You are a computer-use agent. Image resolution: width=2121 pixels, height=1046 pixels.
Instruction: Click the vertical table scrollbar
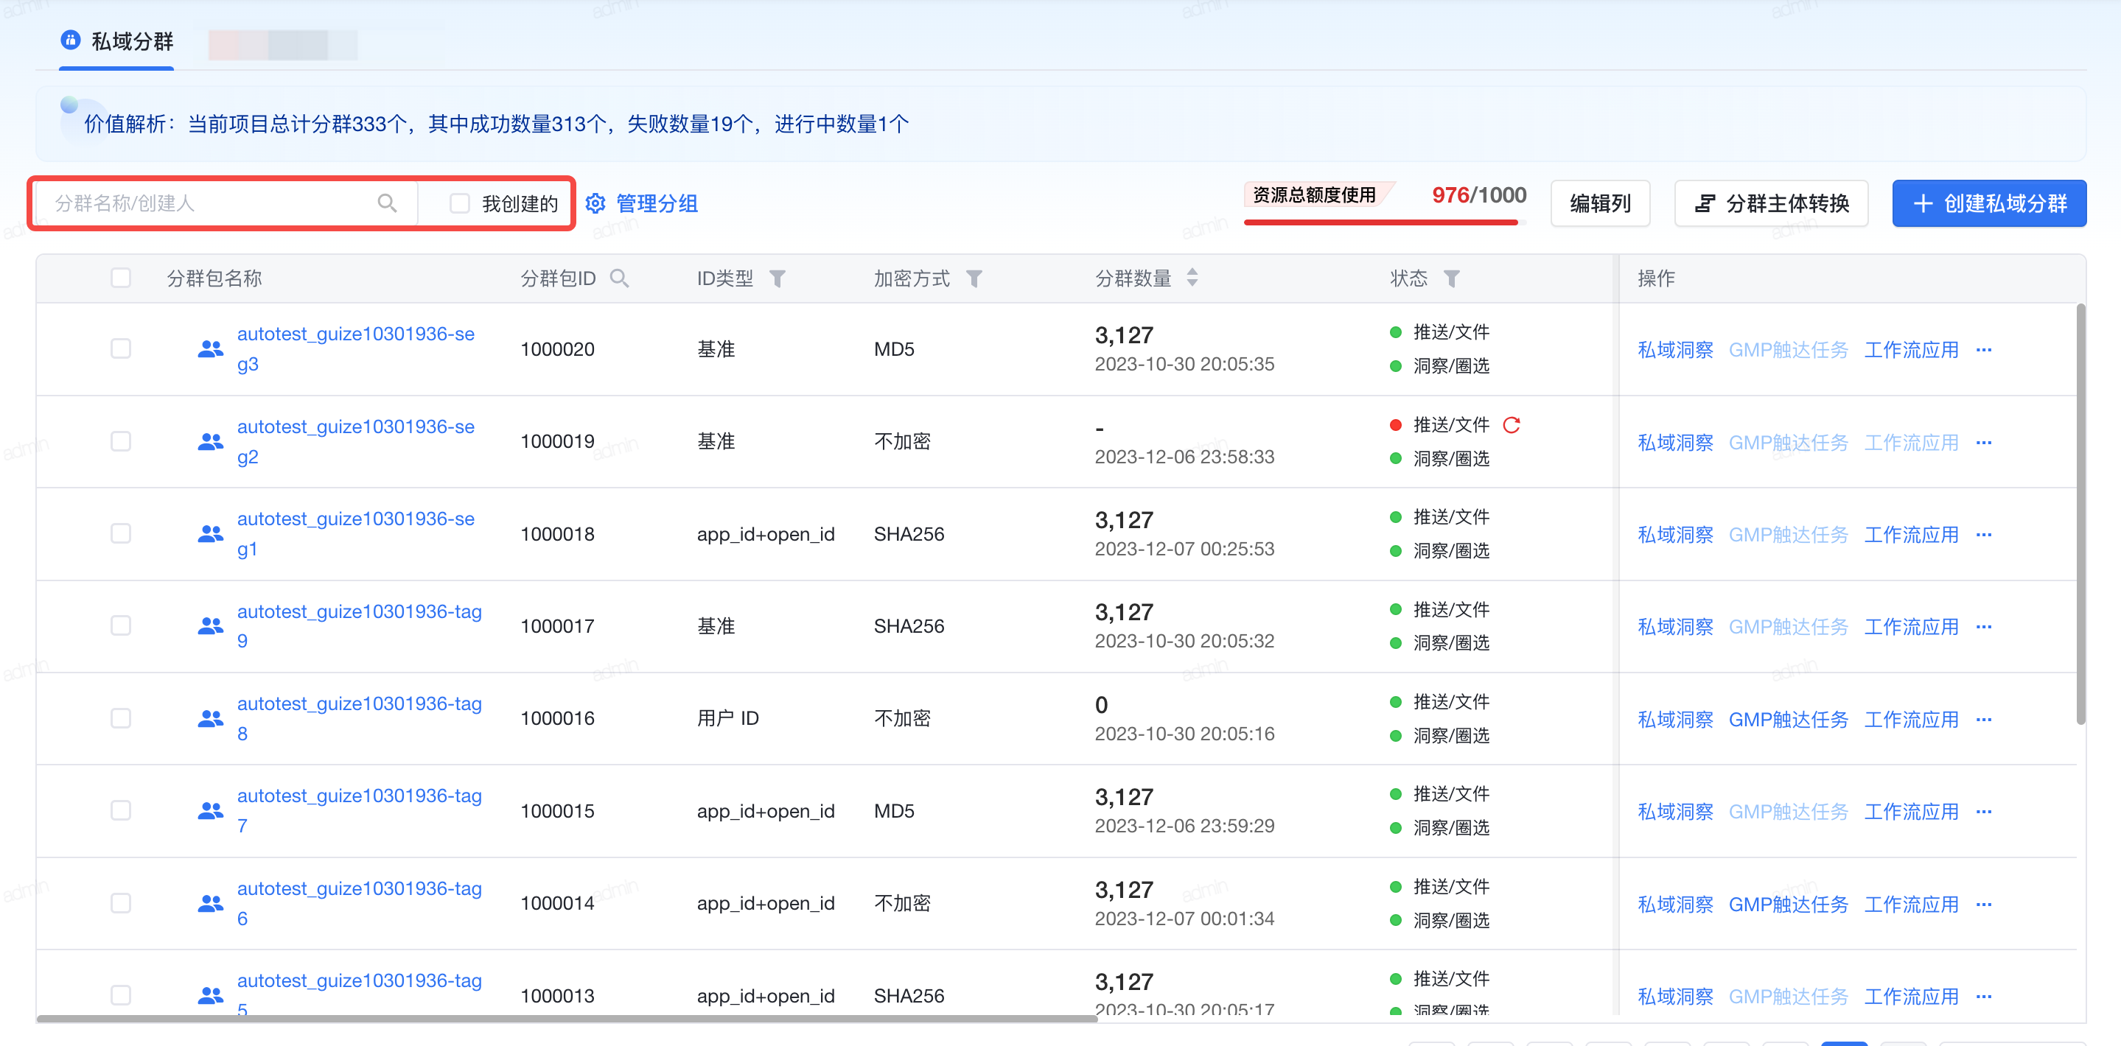pos(2080,514)
